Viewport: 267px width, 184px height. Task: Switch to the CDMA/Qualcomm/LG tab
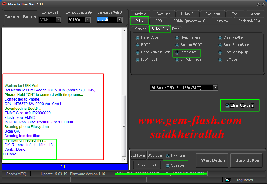click(x=189, y=21)
